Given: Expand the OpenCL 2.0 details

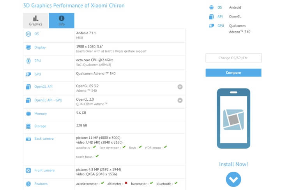Looking at the screenshot, I should (x=180, y=100).
